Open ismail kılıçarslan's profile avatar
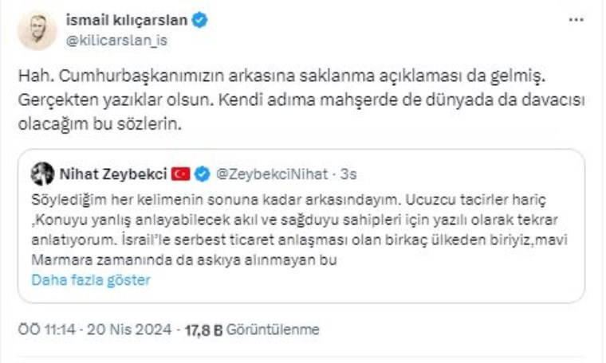The width and height of the screenshot is (606, 363). (37, 30)
